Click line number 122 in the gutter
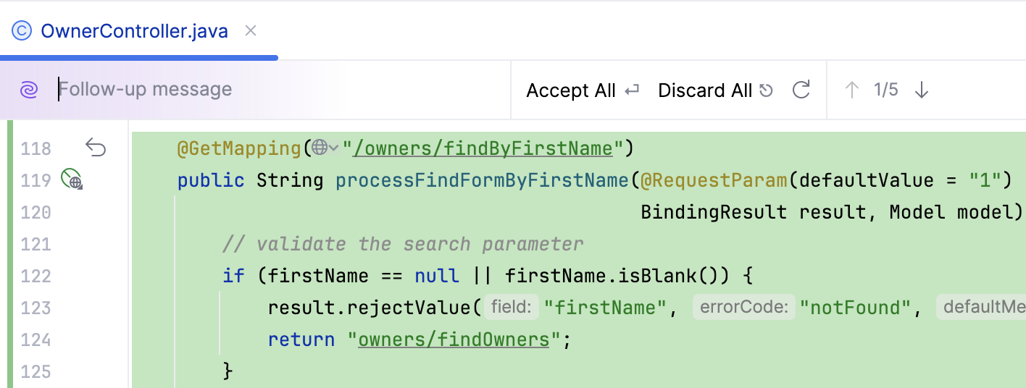 [36, 276]
